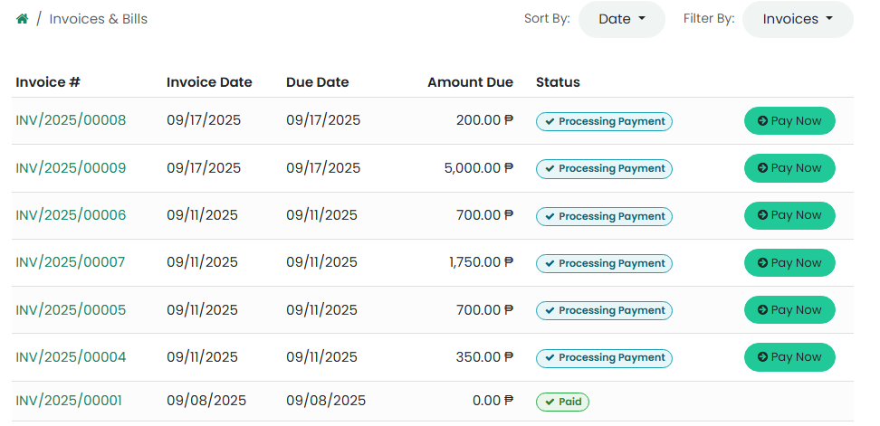Open invoice INV/2025/00005
This screenshot has width=880, height=426.
(x=71, y=309)
